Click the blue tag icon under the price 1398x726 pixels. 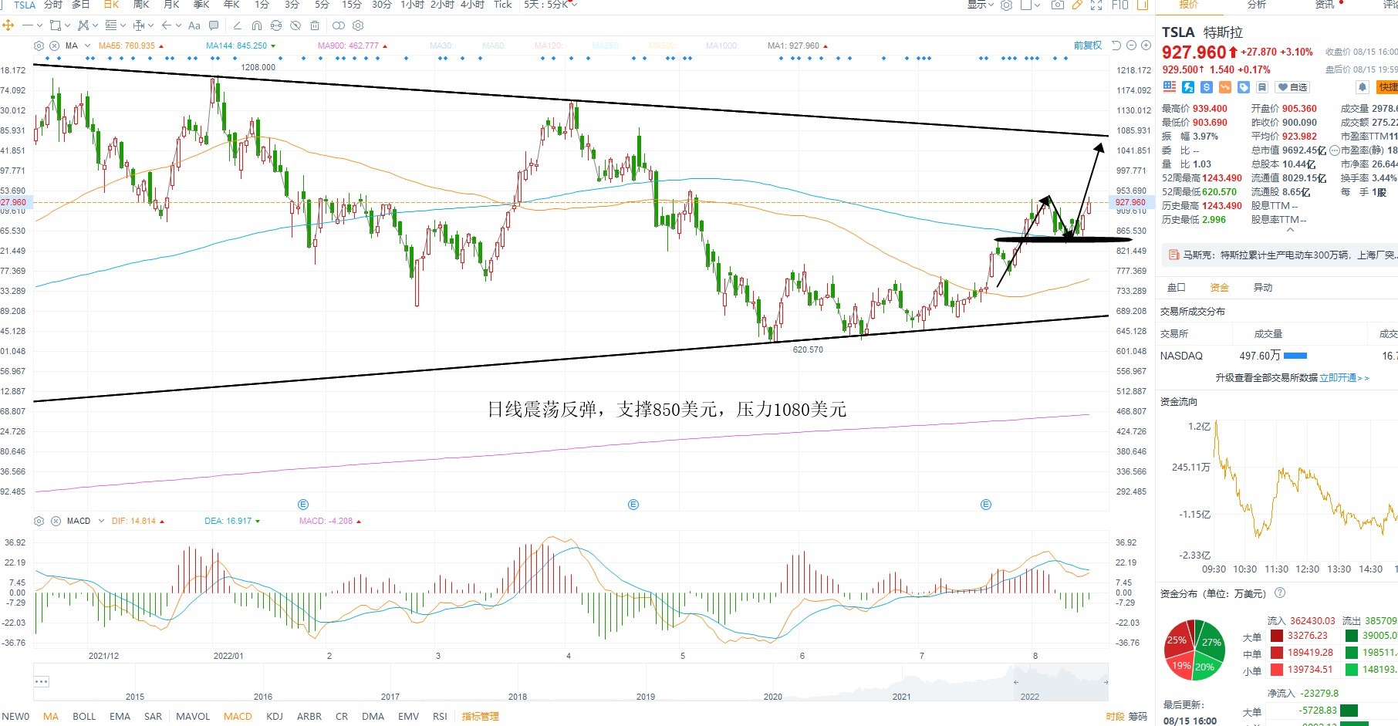tap(1244, 87)
